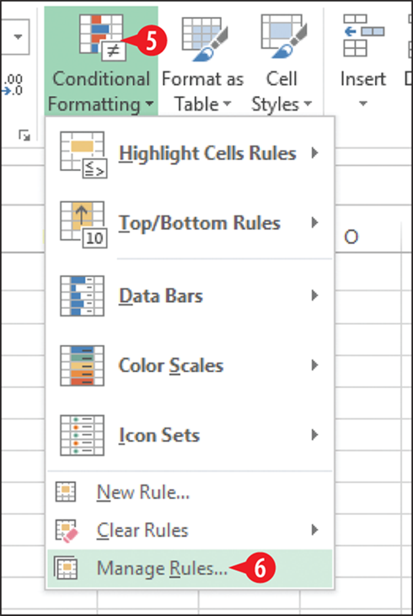This screenshot has width=413, height=616.
Task: Expand the Data Bars submenu arrow
Action: pos(314,295)
